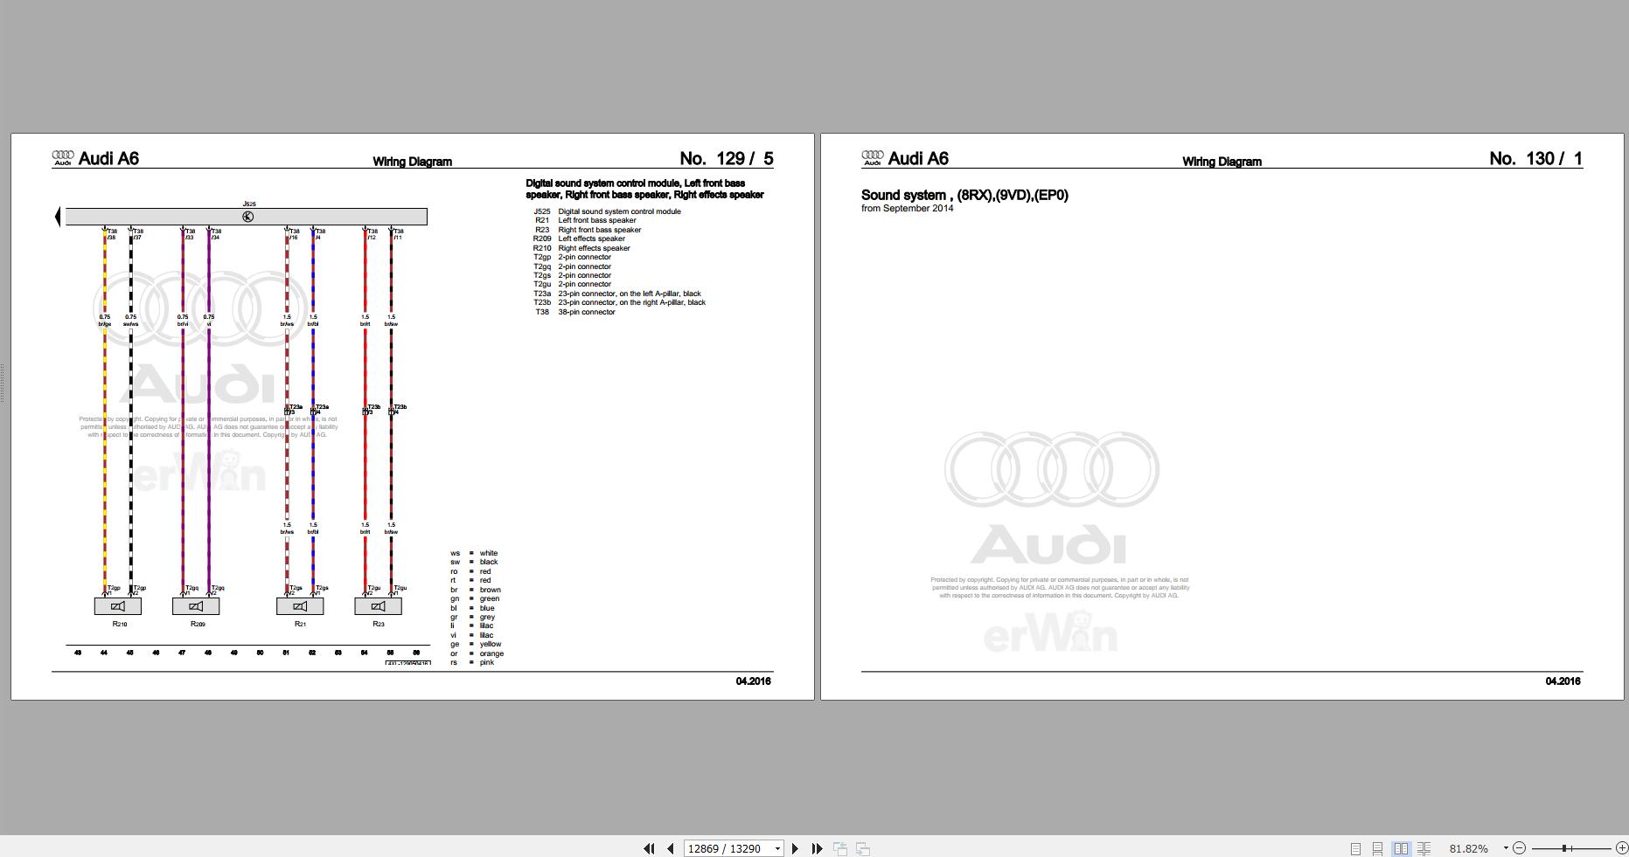
Task: Click legend entry 'J525 Digital sound system control module'
Action: coord(607,211)
